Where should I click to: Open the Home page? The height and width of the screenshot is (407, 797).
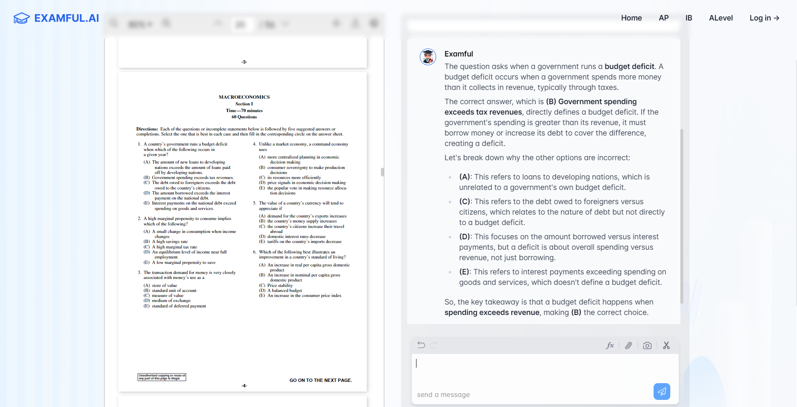tap(631, 18)
